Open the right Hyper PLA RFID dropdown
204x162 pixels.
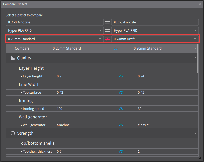[155, 30]
